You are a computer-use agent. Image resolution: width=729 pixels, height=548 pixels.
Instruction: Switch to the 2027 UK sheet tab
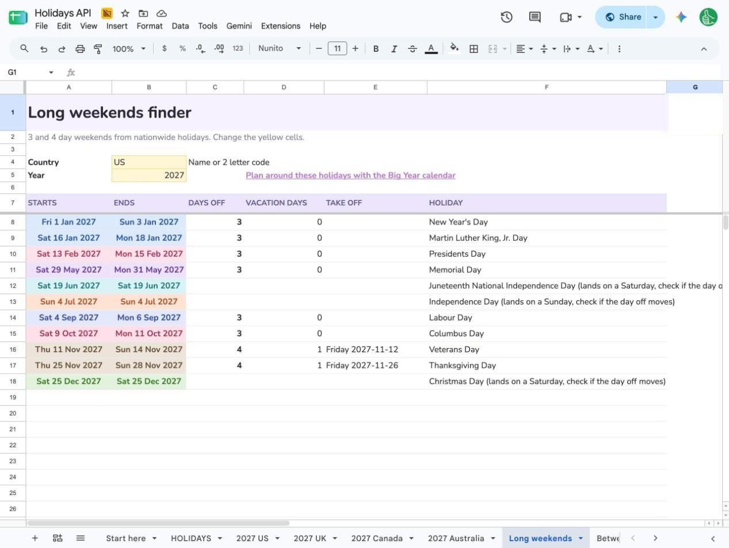pyautogui.click(x=310, y=538)
